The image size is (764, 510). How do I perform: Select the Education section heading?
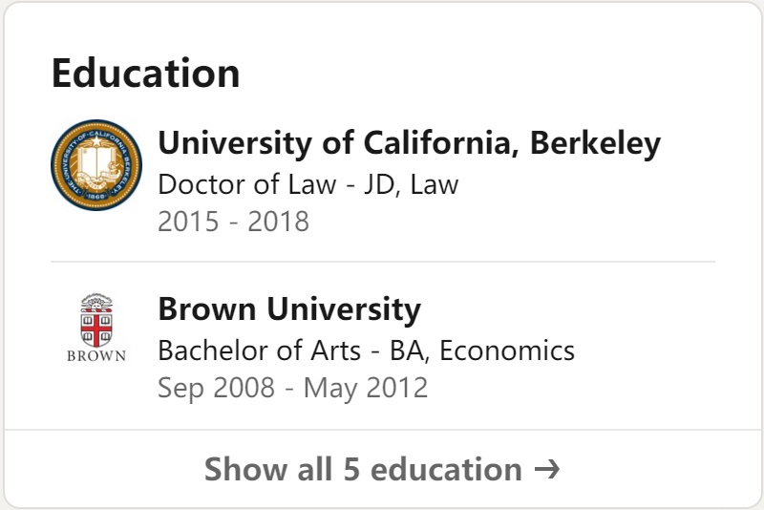145,74
